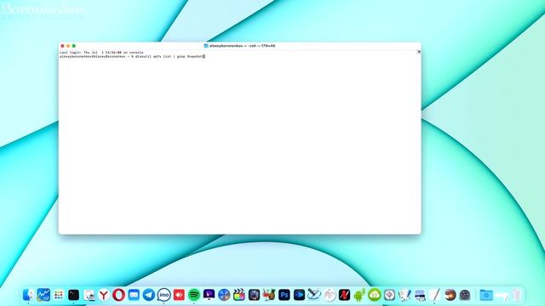545x306 pixels.
Task: Click the Terminal icon in Dock
Action: point(74,295)
